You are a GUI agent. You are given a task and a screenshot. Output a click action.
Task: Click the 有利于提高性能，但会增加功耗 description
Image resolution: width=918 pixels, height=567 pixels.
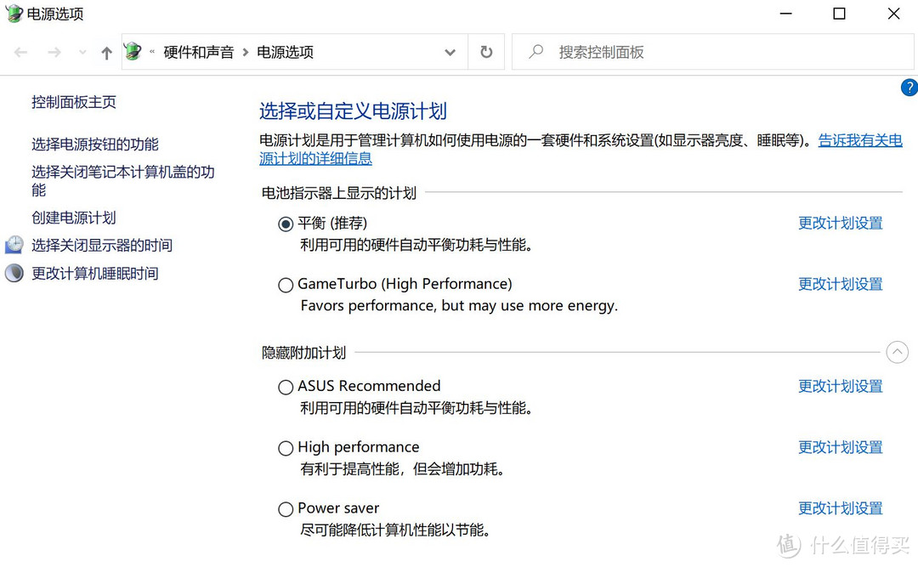(402, 469)
